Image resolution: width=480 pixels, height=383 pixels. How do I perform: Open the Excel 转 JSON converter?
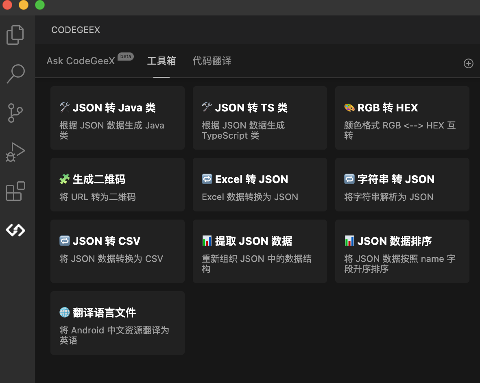(260, 185)
